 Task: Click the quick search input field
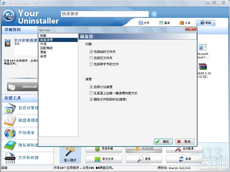(x=104, y=14)
